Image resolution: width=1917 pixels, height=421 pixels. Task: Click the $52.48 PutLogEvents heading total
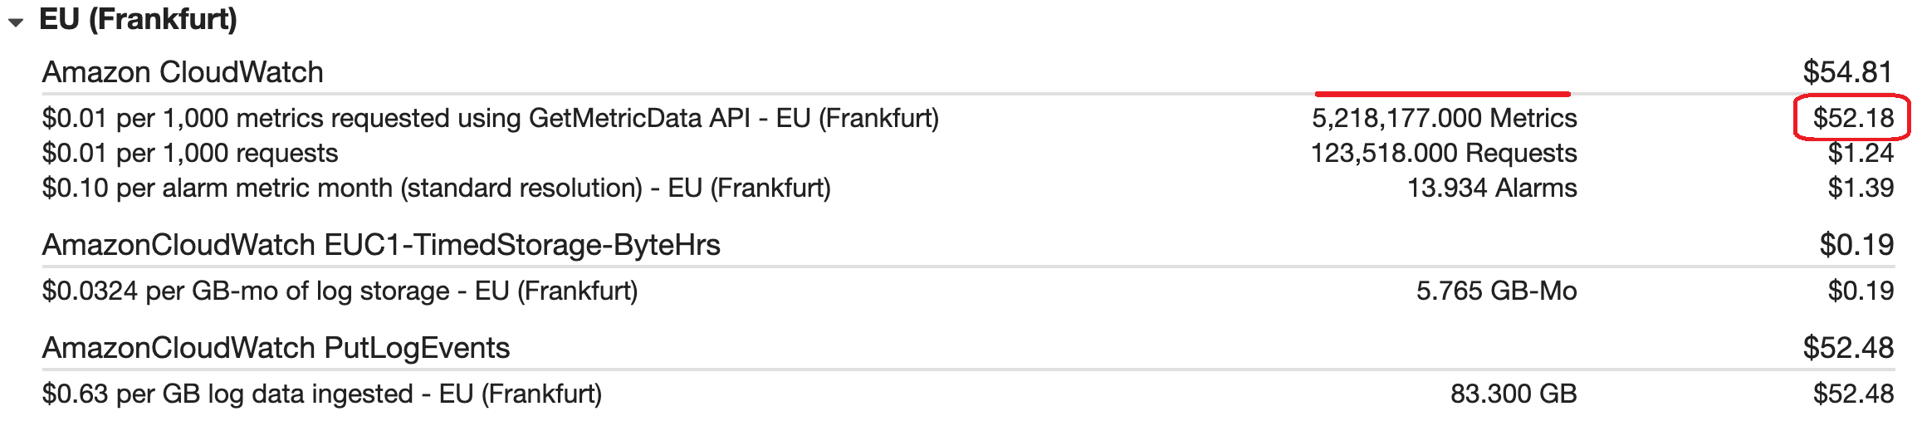(x=1847, y=348)
